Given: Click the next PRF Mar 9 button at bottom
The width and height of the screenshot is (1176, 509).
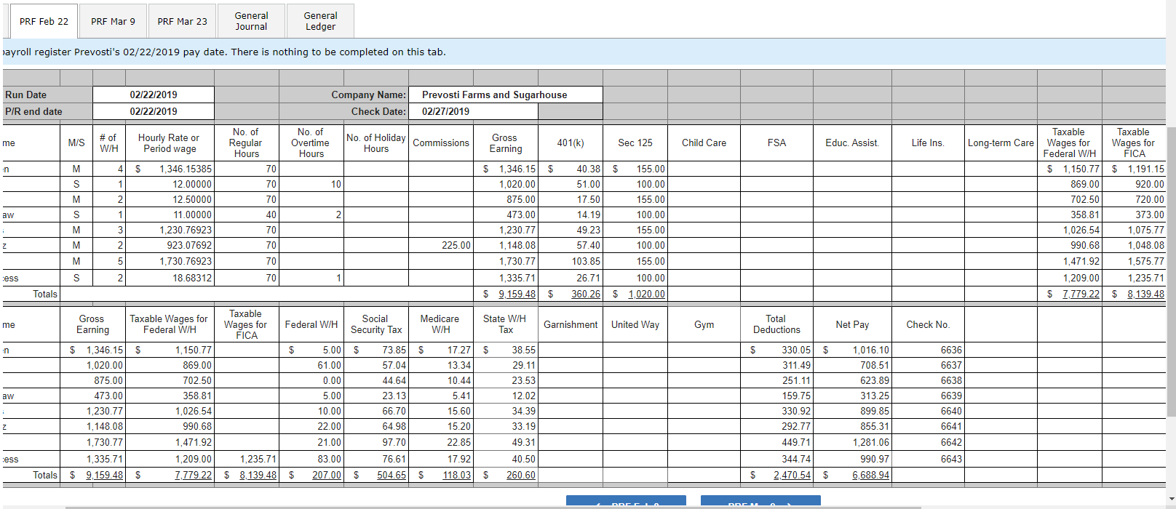Looking at the screenshot, I should pos(760,502).
